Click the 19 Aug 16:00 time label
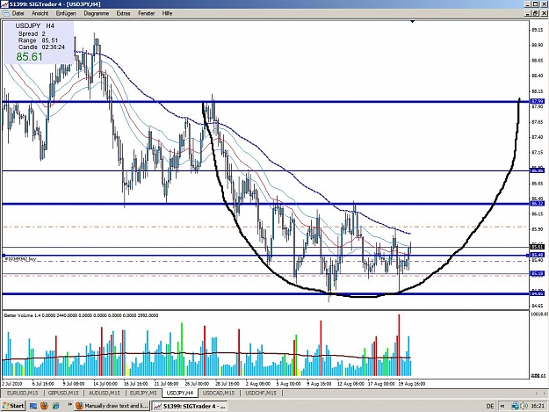The height and width of the screenshot is (412, 549). tap(412, 384)
